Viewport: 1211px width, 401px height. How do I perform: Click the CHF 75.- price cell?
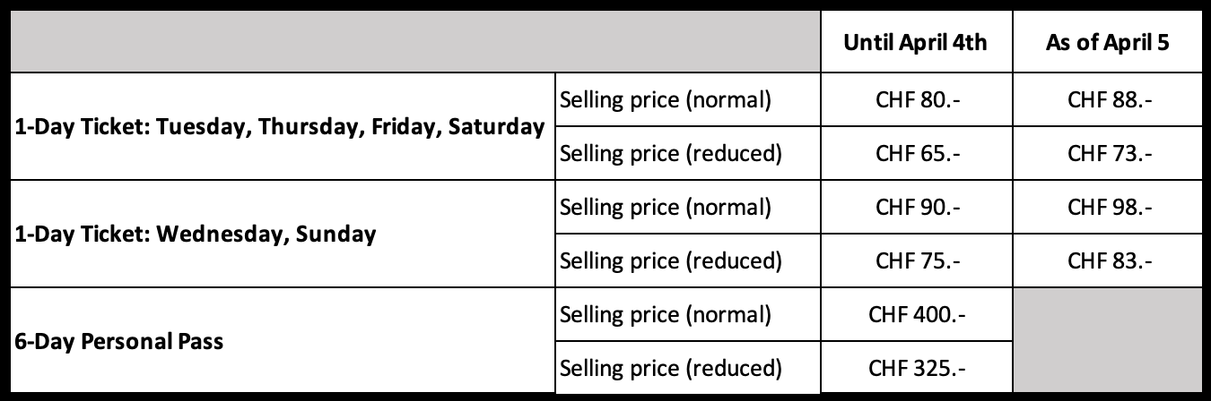(916, 260)
